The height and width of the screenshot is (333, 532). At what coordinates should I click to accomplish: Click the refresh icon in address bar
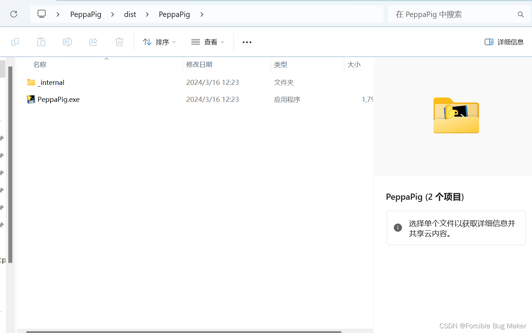click(14, 14)
